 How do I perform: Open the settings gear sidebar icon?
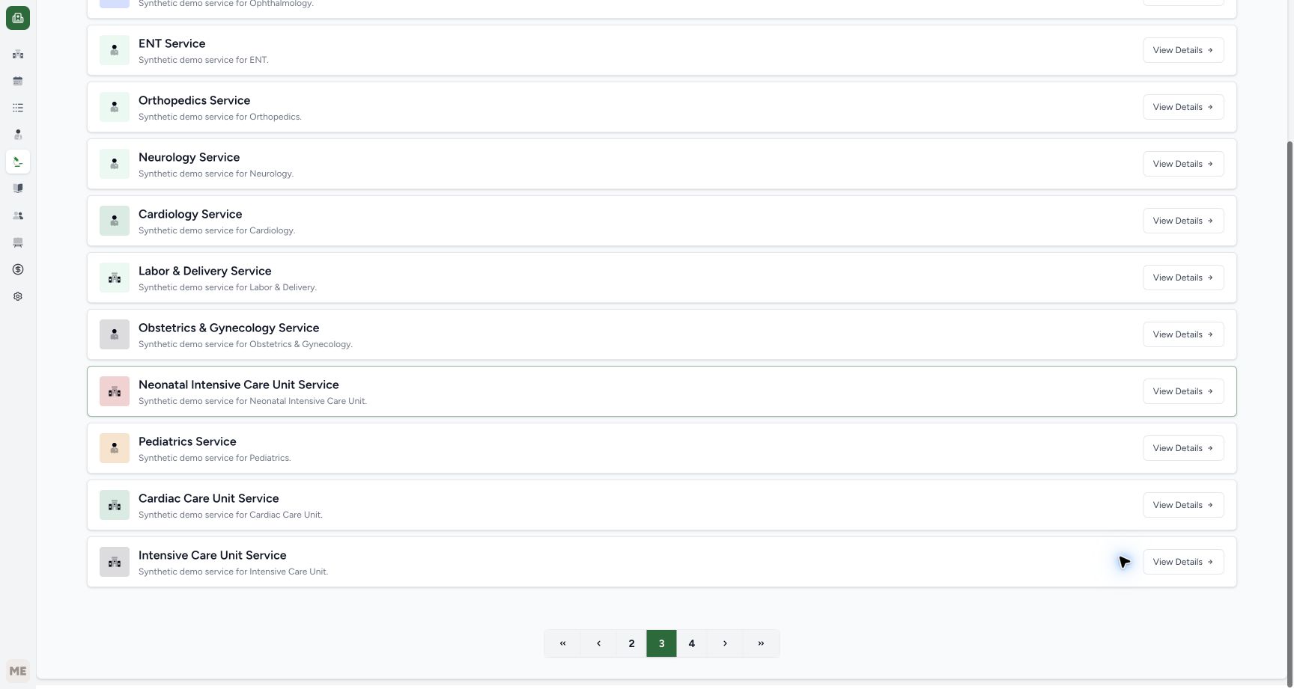click(18, 296)
